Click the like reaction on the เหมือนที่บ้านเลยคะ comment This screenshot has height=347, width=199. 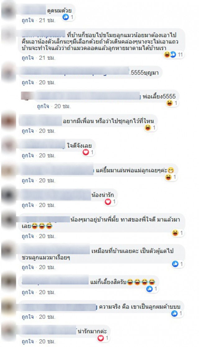pyautogui.click(x=175, y=264)
